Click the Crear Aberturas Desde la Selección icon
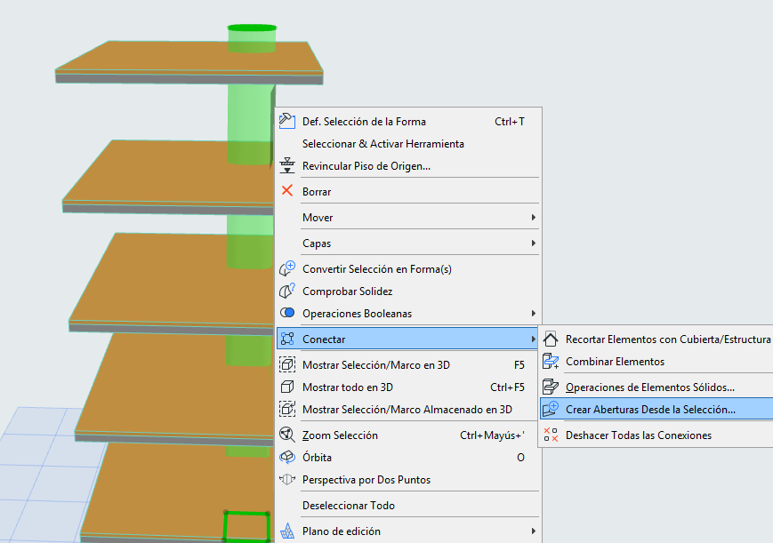 point(550,409)
